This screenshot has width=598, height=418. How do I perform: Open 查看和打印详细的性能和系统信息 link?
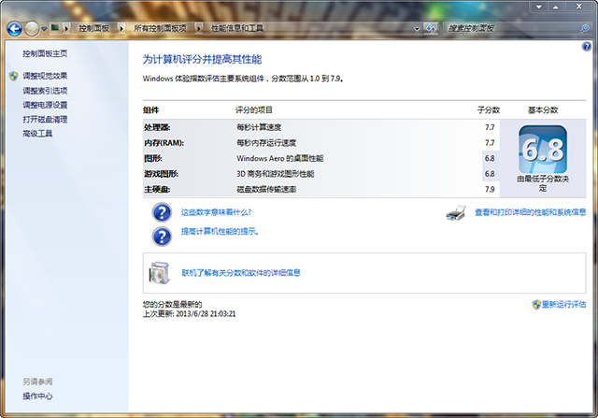tap(530, 212)
